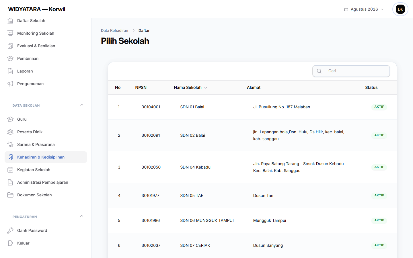The height and width of the screenshot is (258, 413).
Task: Click the Peserta Didik people icon
Action: pos(10,132)
